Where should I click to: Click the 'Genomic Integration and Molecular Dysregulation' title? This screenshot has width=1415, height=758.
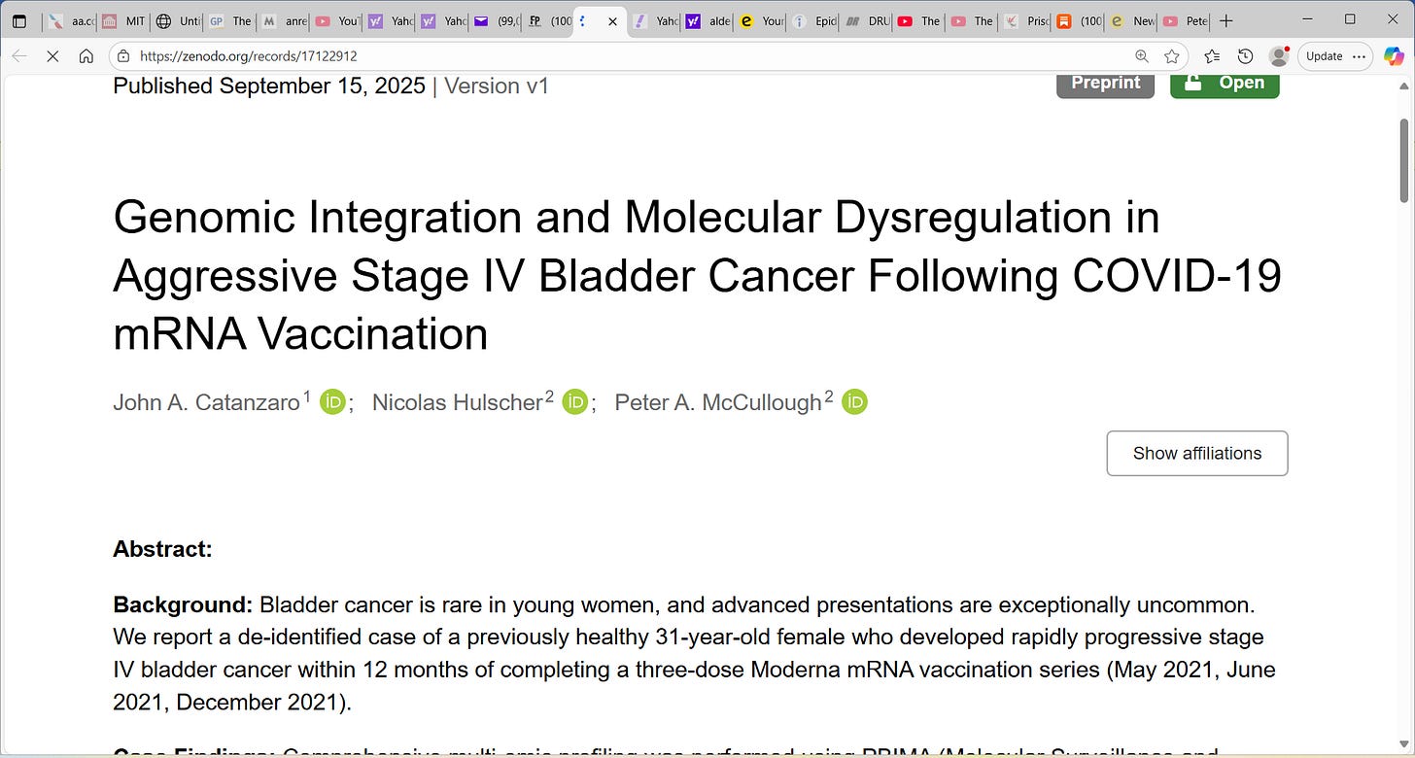[697, 275]
